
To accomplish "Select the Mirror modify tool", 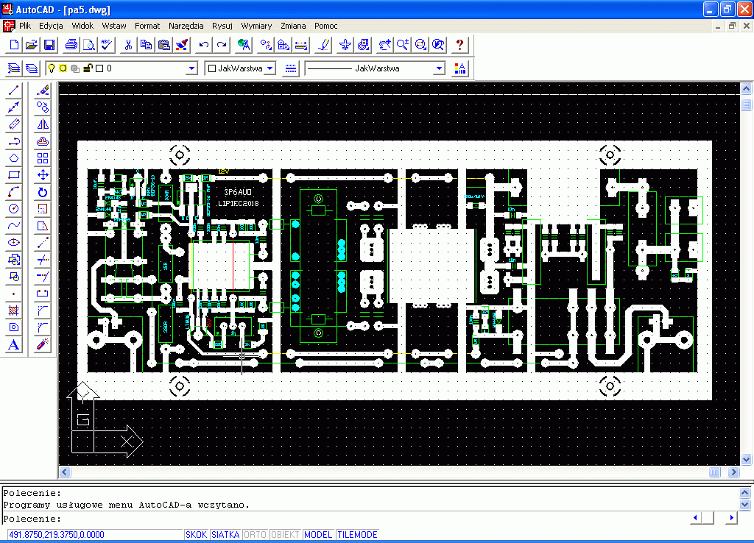I will click(43, 124).
